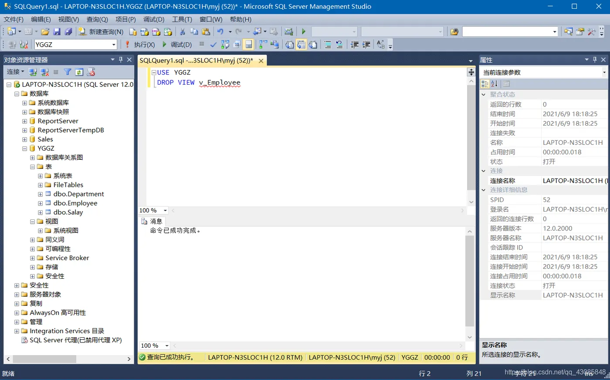
Task: Click the Save All icon
Action: point(68,32)
